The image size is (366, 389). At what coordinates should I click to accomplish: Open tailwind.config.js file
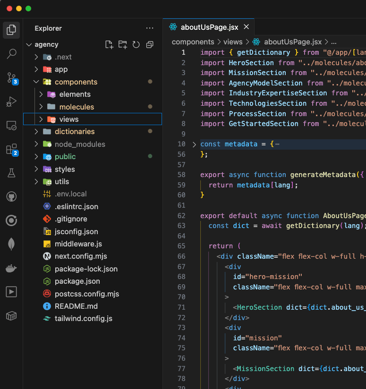(x=83, y=319)
